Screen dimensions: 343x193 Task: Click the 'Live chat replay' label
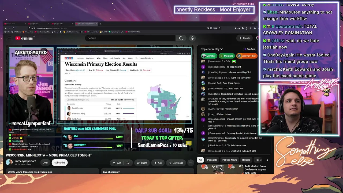click(x=111, y=172)
